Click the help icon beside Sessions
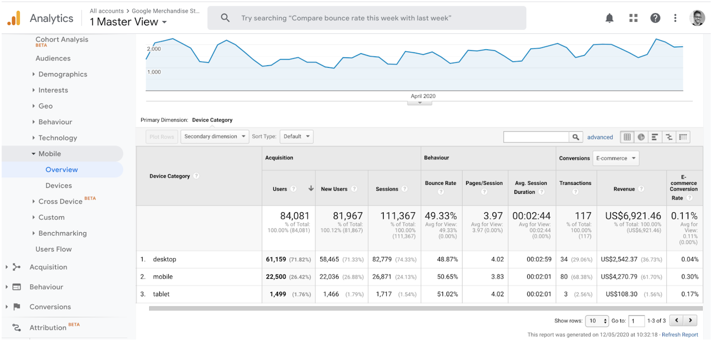Screen dimensions: 724x341 point(405,189)
